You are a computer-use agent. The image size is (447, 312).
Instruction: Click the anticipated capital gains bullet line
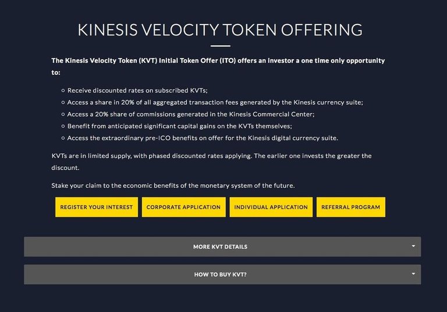[x=180, y=126]
